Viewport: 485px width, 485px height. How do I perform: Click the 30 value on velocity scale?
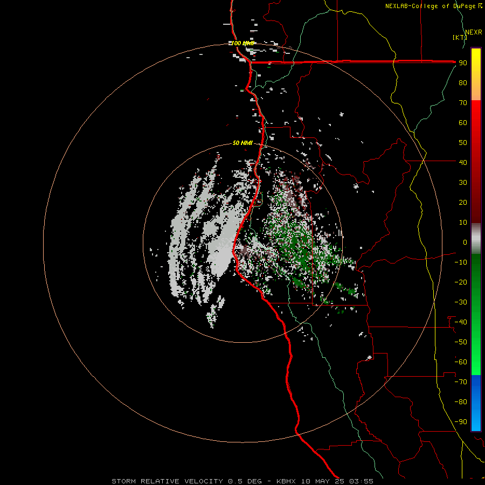coord(463,183)
